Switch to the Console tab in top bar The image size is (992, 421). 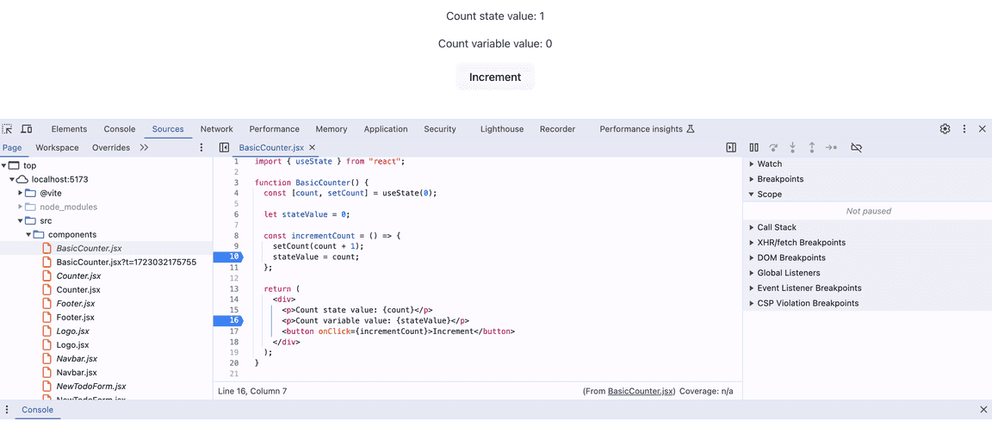[120, 129]
